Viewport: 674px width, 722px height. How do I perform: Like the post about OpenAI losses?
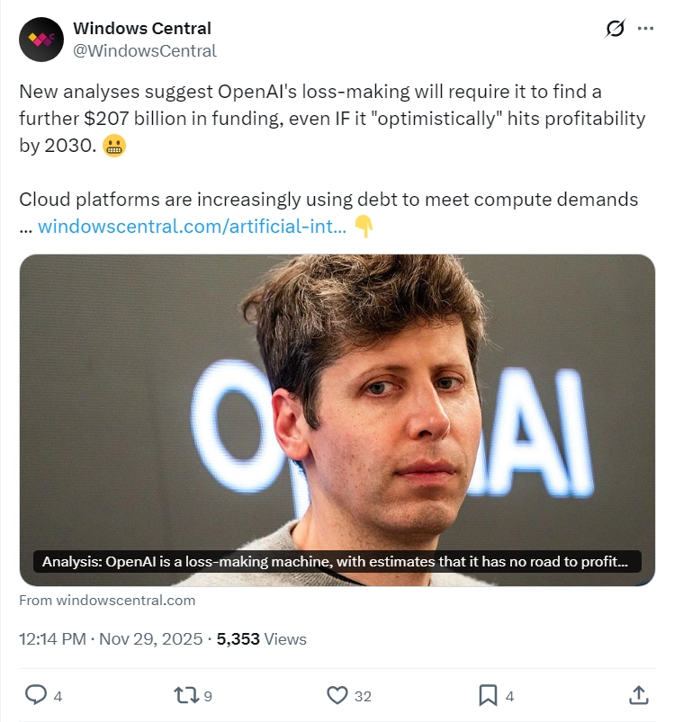336,694
